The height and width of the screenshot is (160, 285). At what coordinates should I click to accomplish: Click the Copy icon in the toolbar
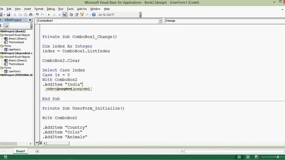coord(20,15)
